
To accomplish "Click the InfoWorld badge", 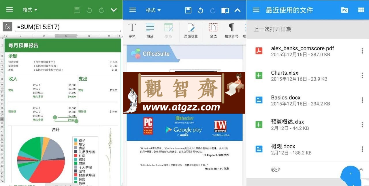I will 220,127.
